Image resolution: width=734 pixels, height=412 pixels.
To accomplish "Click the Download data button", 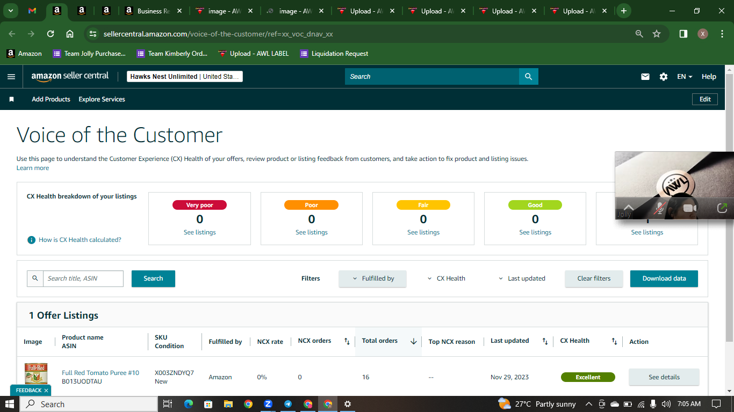I will 664,278.
